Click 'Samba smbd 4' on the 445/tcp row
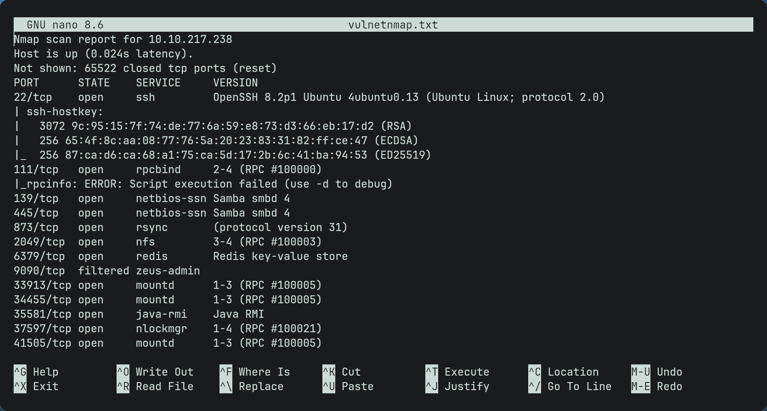Viewport: 767px width, 411px height. pyautogui.click(x=252, y=213)
